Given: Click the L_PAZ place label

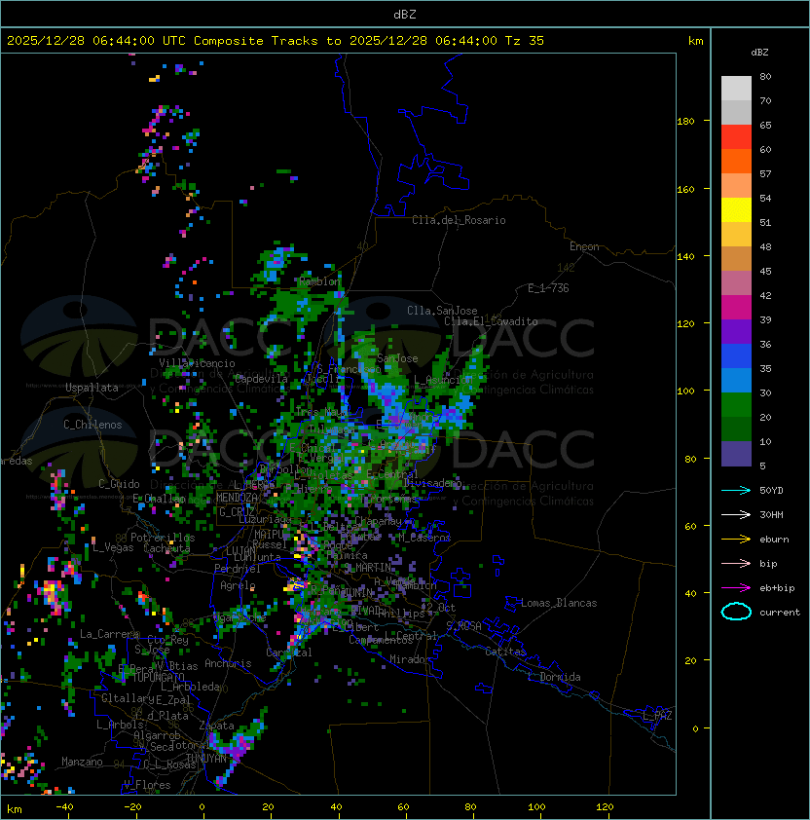Looking at the screenshot, I should pyautogui.click(x=657, y=716).
